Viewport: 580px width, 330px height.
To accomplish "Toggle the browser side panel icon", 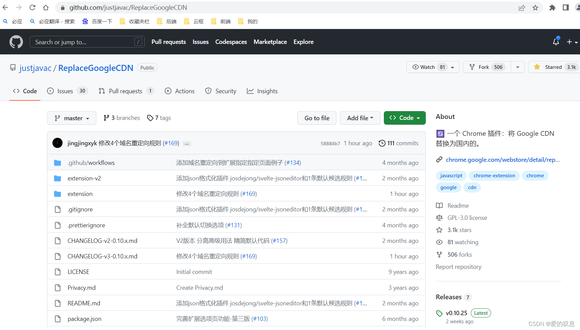I will (566, 7).
